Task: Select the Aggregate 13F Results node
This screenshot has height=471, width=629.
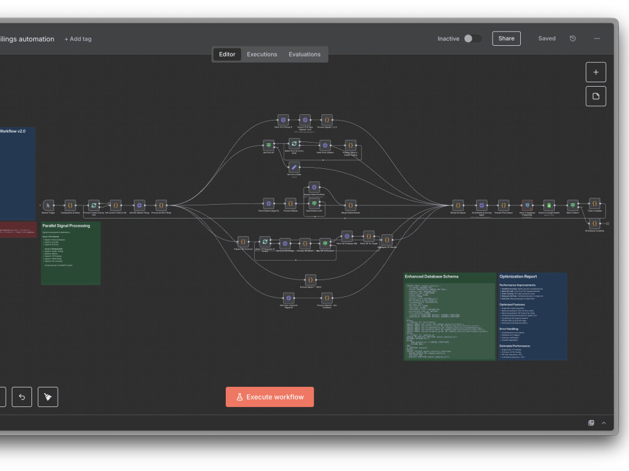Action: (387, 240)
